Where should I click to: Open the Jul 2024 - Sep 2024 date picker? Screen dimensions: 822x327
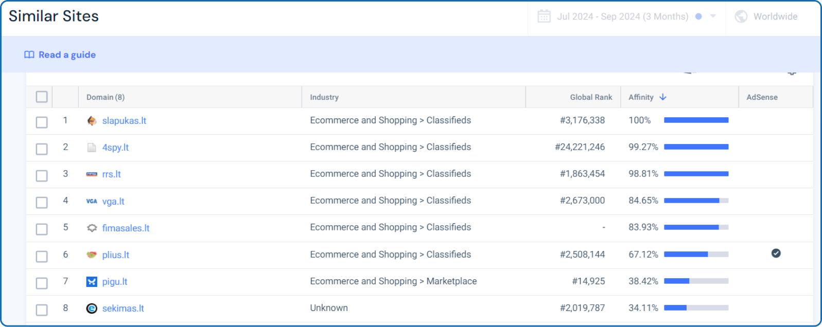pyautogui.click(x=627, y=16)
